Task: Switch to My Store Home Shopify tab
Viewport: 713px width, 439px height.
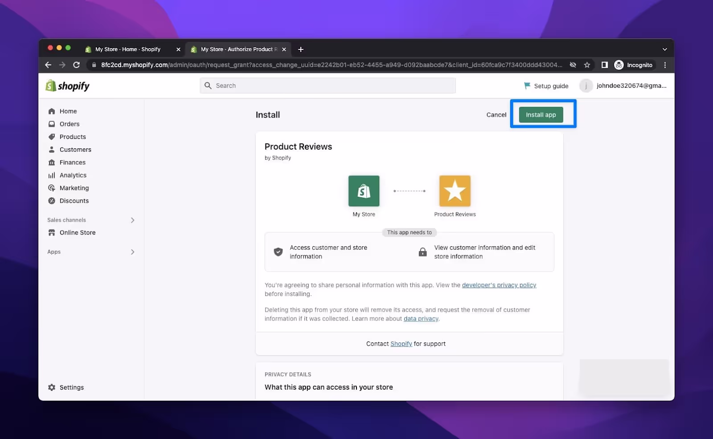Action: (x=128, y=49)
